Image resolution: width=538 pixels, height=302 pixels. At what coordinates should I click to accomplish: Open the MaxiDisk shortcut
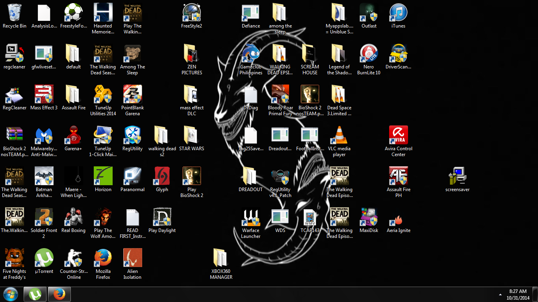coord(369,217)
